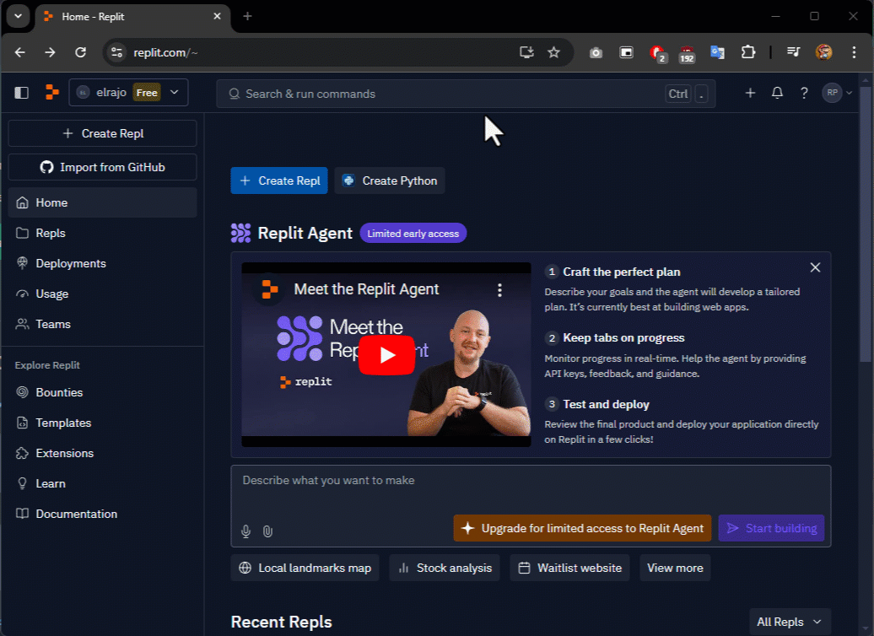Go to Home in sidebar

click(x=103, y=202)
